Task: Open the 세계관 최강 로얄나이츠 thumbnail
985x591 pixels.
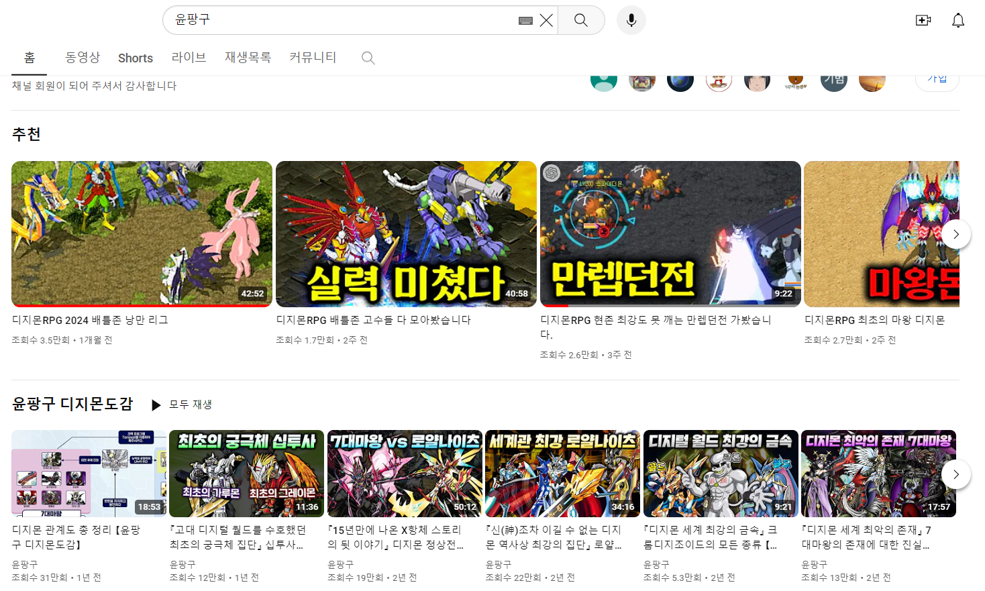Action: [x=562, y=474]
